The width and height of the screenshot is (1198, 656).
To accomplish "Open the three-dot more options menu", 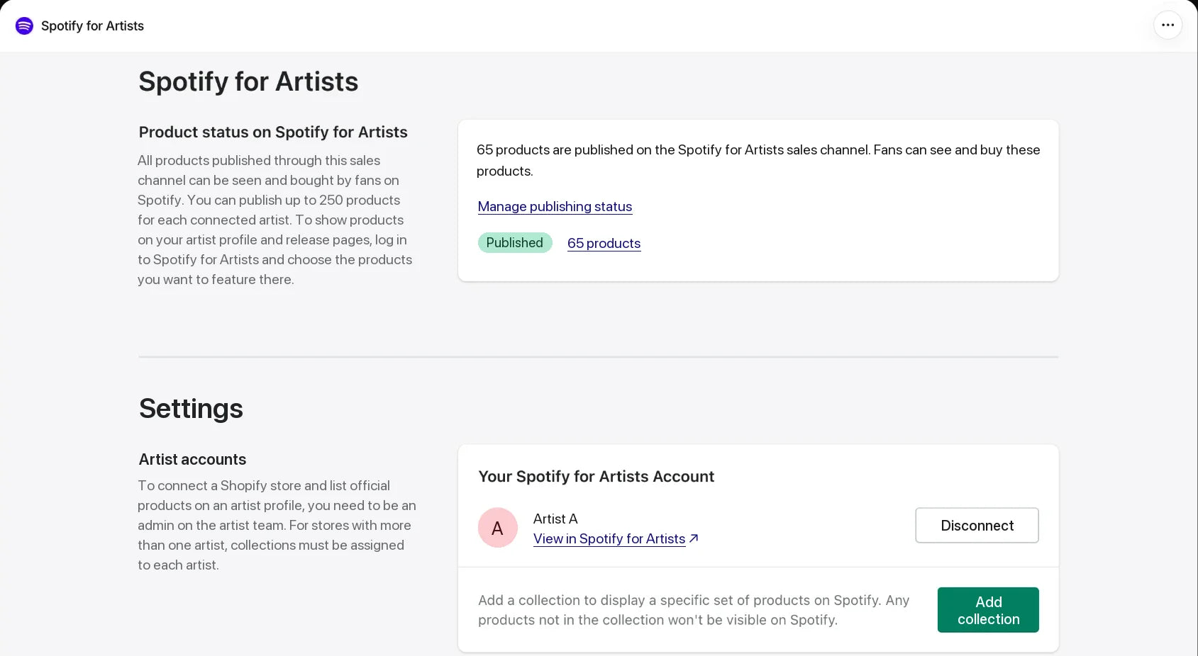I will click(x=1168, y=26).
